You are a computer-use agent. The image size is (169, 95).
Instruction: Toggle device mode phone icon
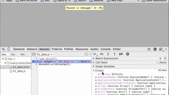pos(8,49)
